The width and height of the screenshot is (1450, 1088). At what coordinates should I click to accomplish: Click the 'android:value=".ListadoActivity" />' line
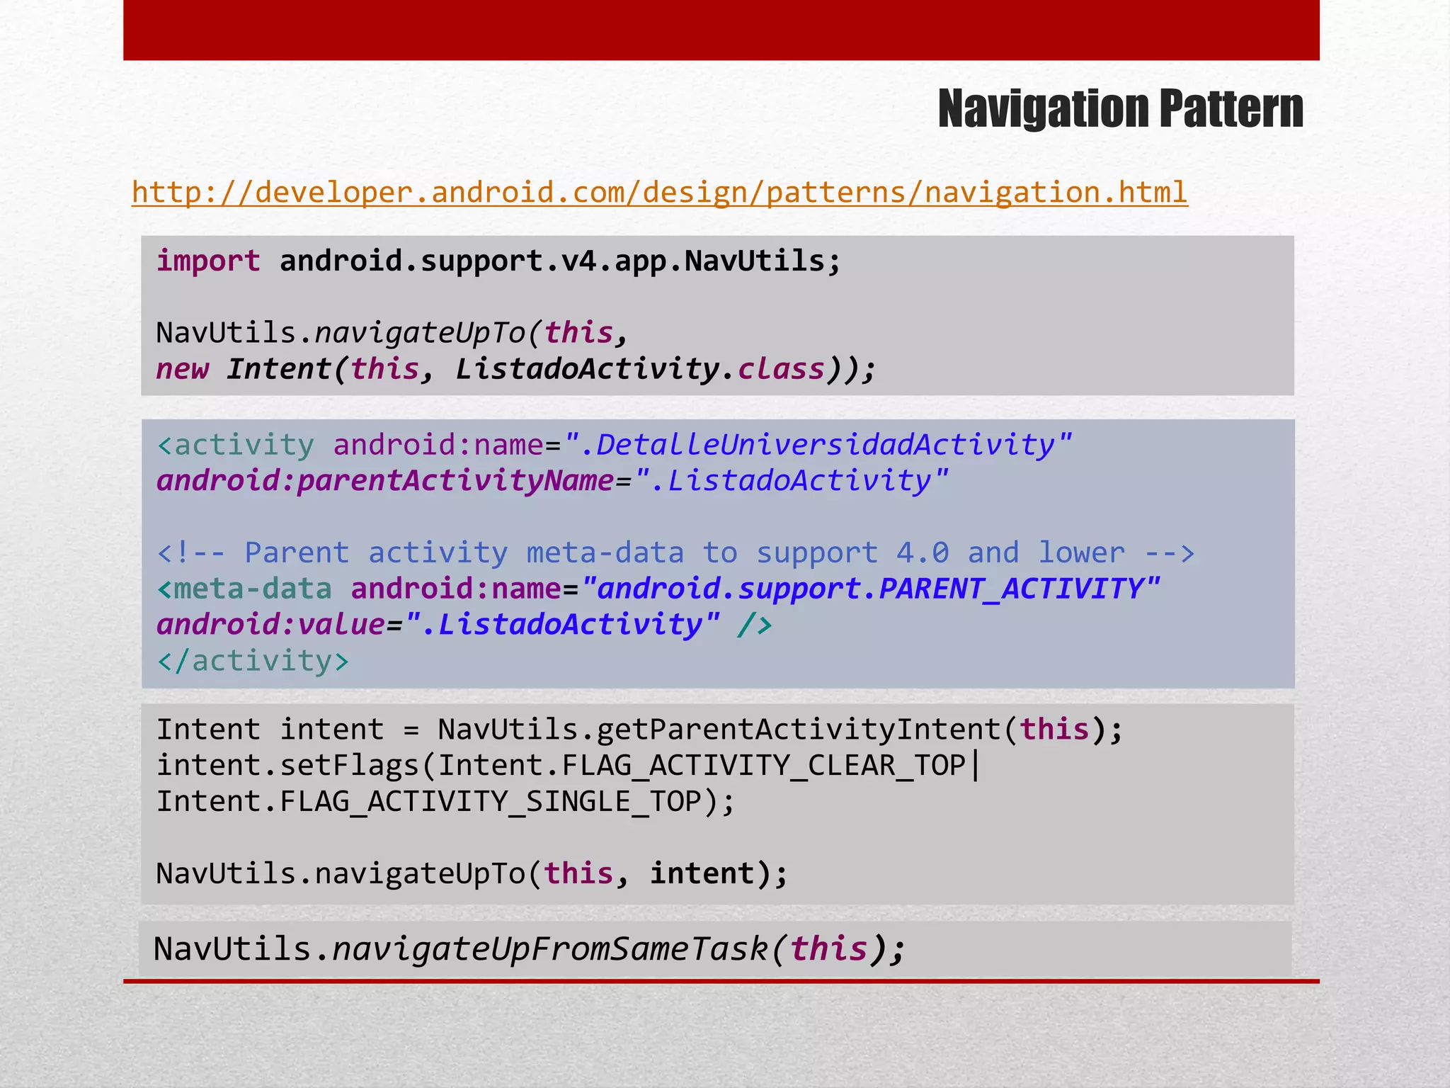pyautogui.click(x=464, y=625)
